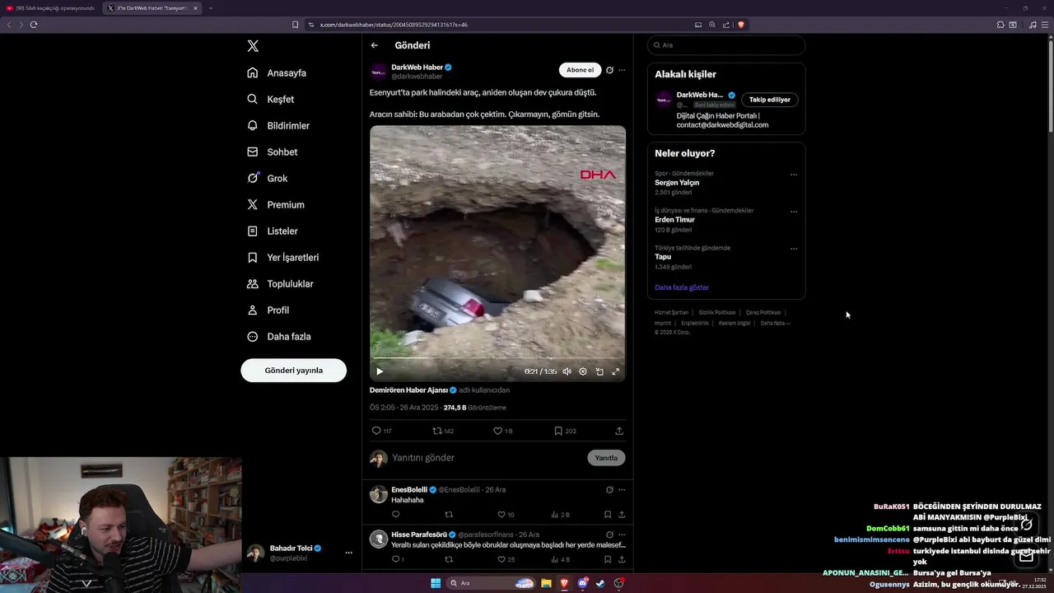
Task: Open the browser zoom icon
Action: [712, 25]
